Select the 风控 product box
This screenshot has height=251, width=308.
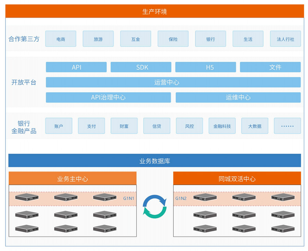click(x=189, y=126)
